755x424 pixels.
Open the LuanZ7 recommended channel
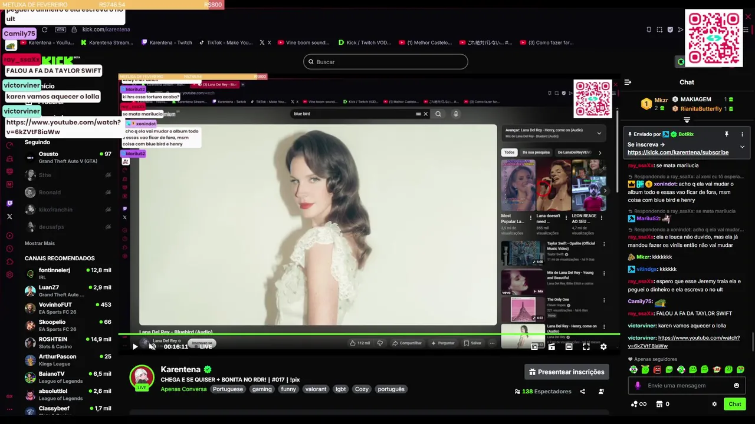(68, 291)
